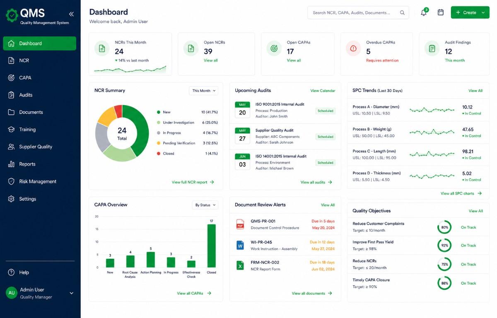Click View Calendar in Upcoming Audits
497x318 pixels.
(x=323, y=91)
